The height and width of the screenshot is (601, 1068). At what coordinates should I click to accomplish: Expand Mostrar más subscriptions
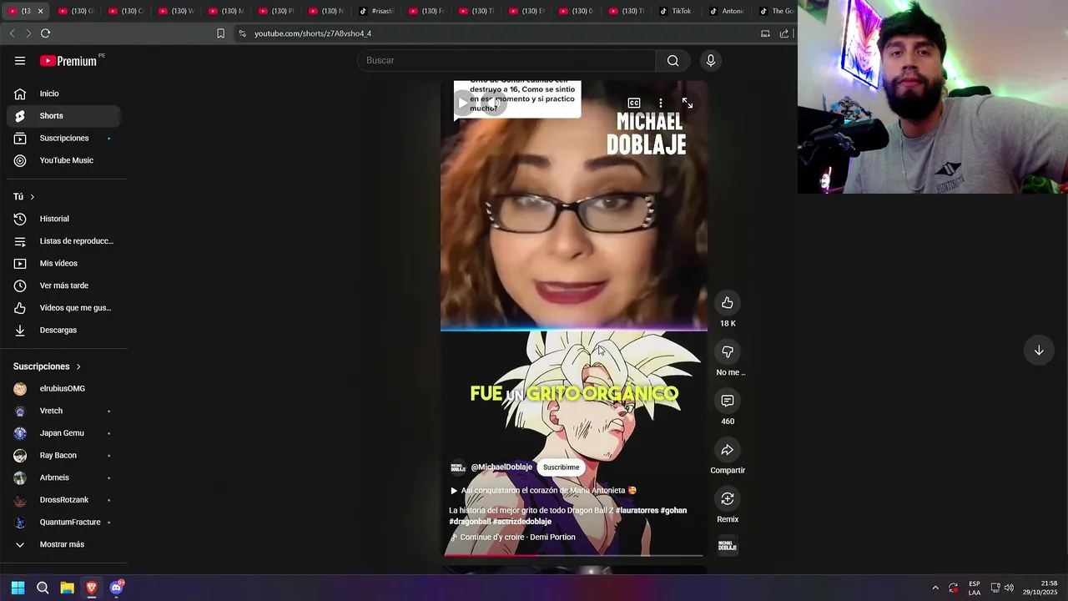(63, 544)
